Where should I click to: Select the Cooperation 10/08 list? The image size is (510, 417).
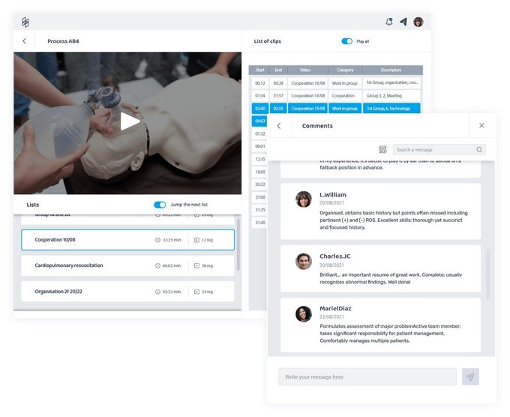[127, 240]
